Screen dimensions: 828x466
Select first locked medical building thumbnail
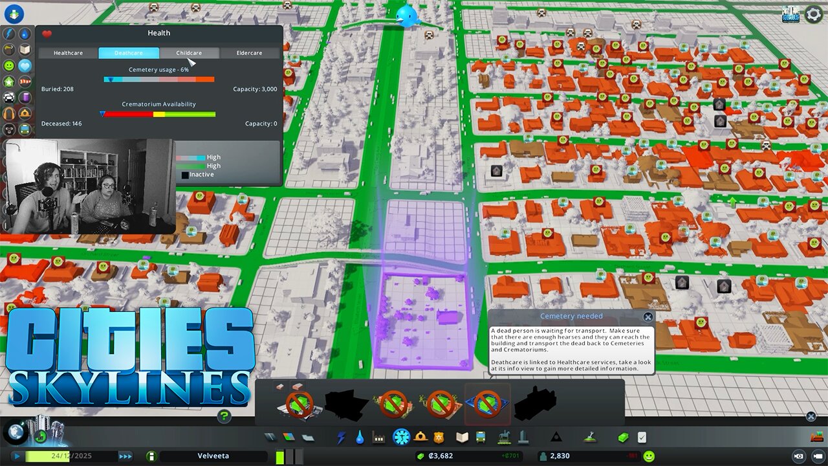point(299,403)
